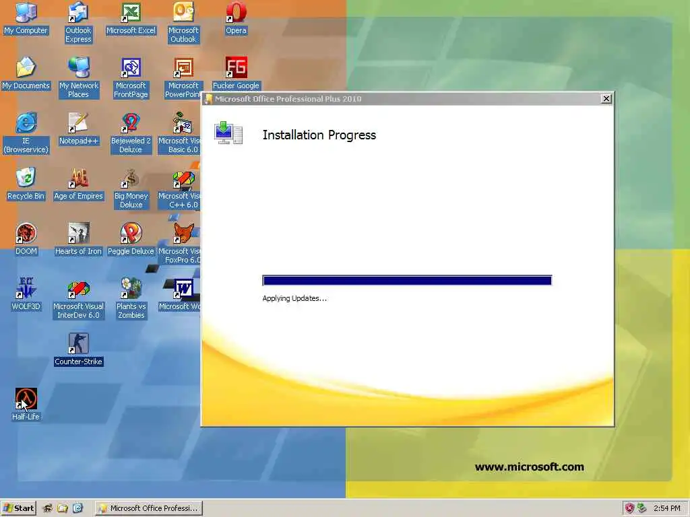This screenshot has width=690, height=517.
Task: Click the red shield tray icon
Action: (x=629, y=508)
